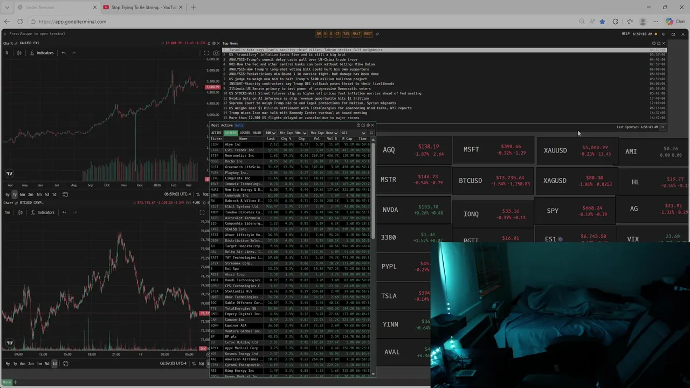Switch Most Active to VALUE tab
Screen dimensions: 690x388
pyautogui.click(x=257, y=133)
